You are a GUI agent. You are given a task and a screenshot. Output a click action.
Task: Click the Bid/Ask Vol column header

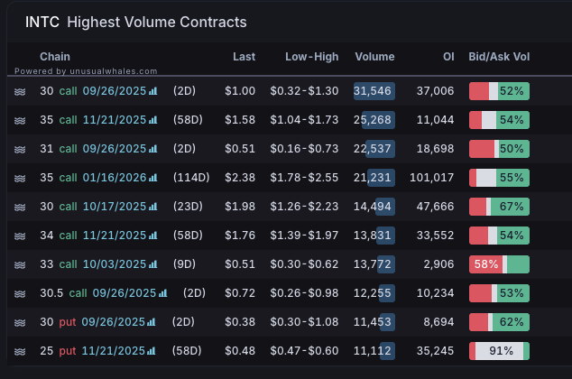click(x=499, y=57)
